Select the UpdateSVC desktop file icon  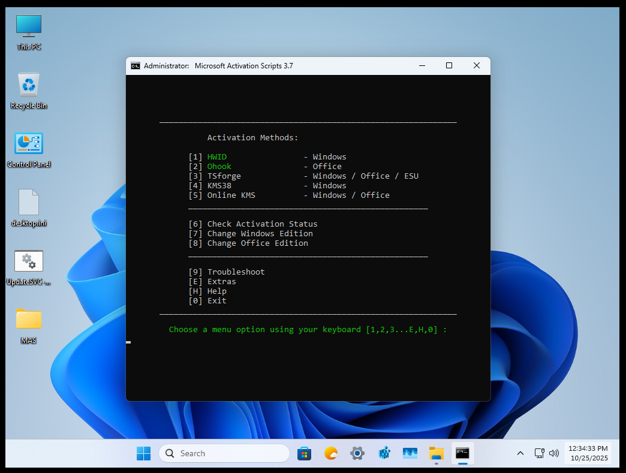[x=29, y=267]
